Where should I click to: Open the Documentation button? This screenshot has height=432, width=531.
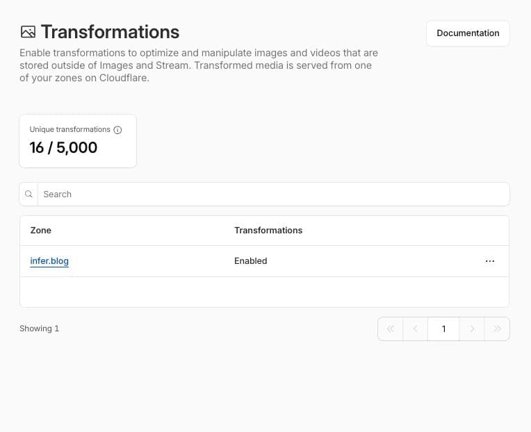pos(468,33)
